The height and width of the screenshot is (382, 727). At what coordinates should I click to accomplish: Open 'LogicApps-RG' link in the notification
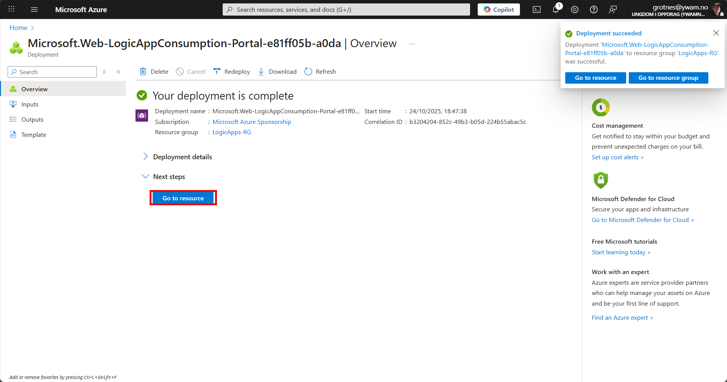(x=698, y=53)
